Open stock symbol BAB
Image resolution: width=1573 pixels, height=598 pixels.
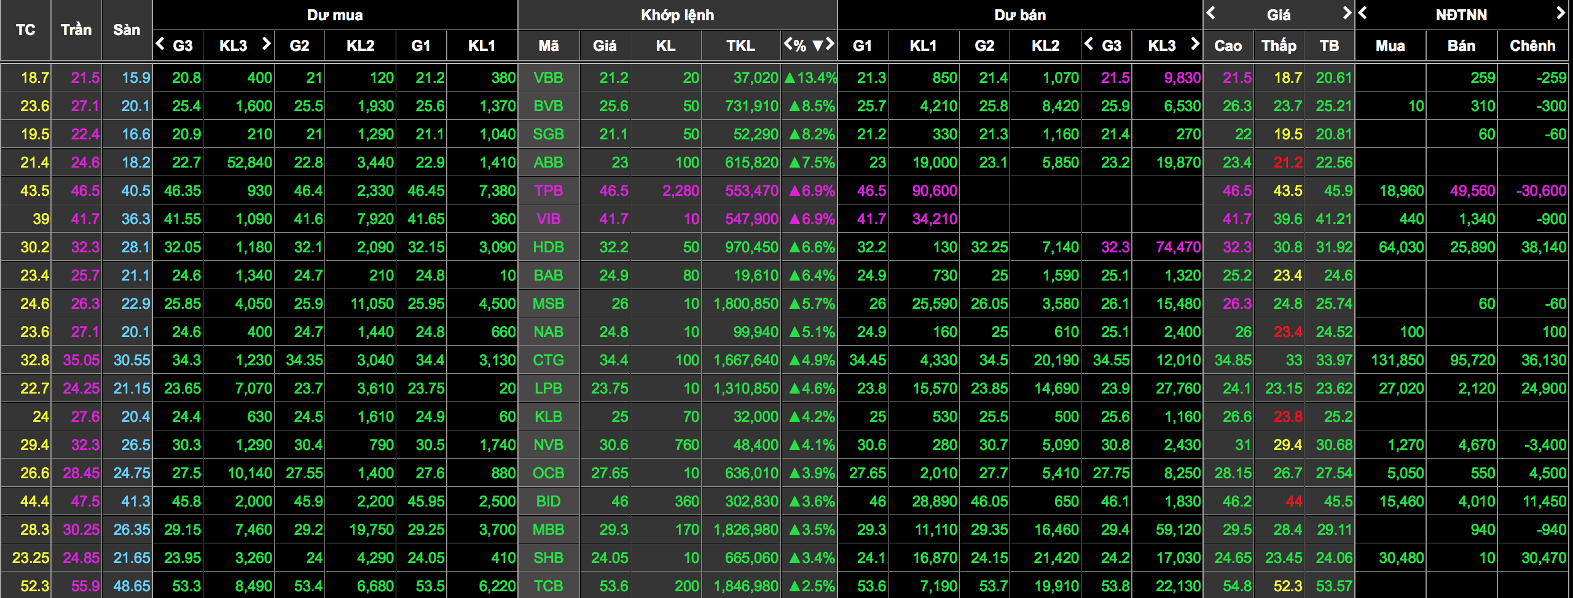pyautogui.click(x=548, y=275)
